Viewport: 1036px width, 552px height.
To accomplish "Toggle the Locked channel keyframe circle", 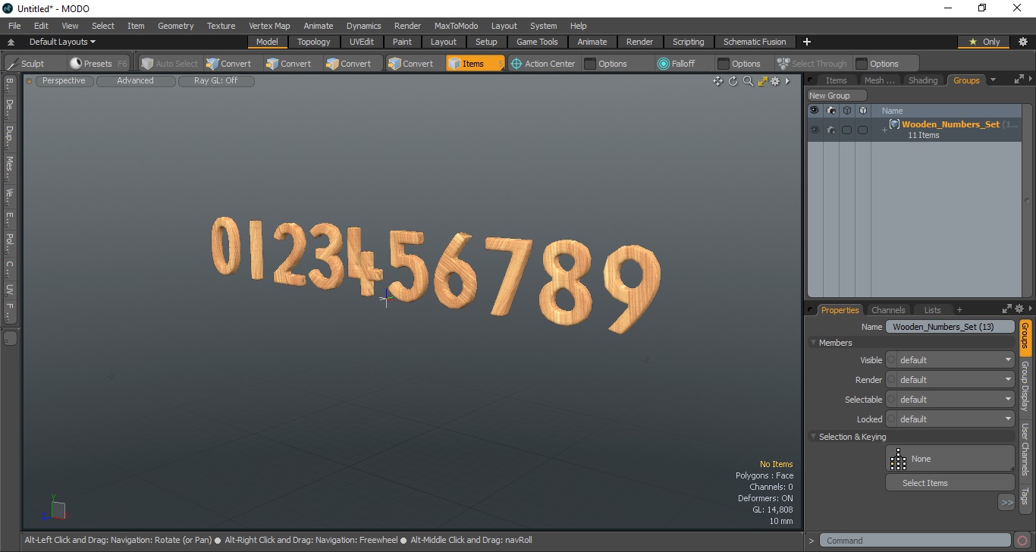I will pos(892,419).
